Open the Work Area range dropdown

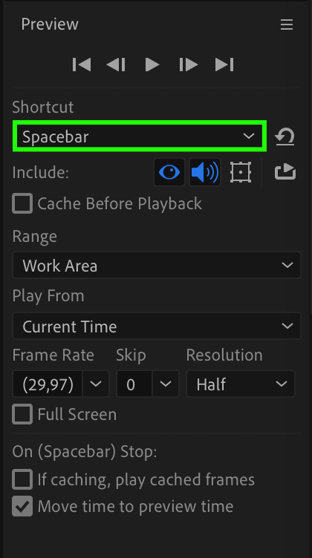(157, 265)
